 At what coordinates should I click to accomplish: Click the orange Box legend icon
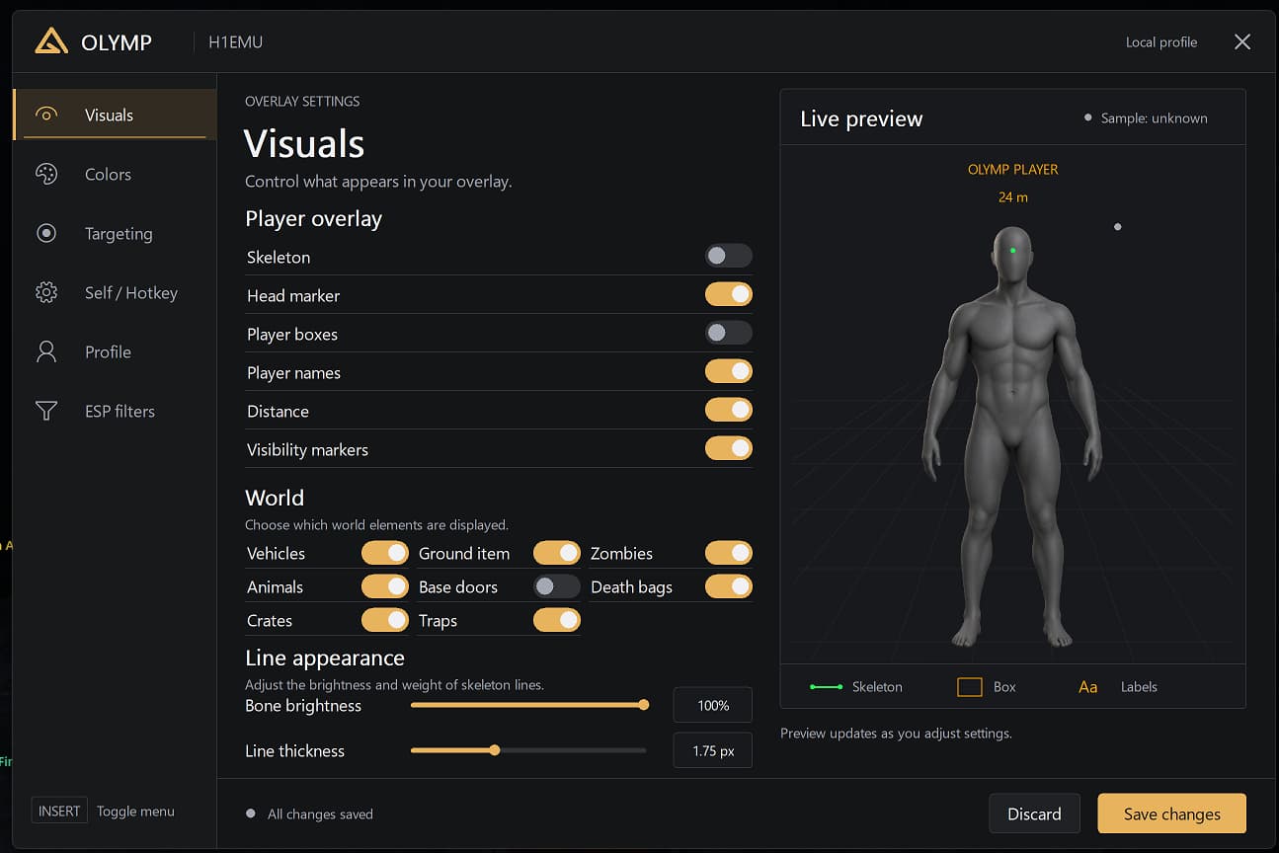pyautogui.click(x=970, y=686)
